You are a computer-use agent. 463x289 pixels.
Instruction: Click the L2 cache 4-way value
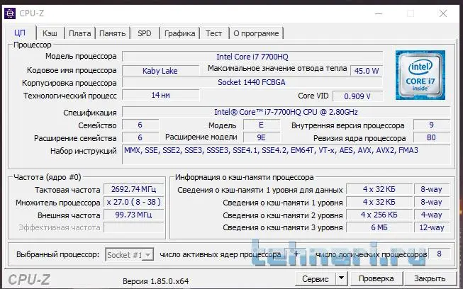click(431, 215)
